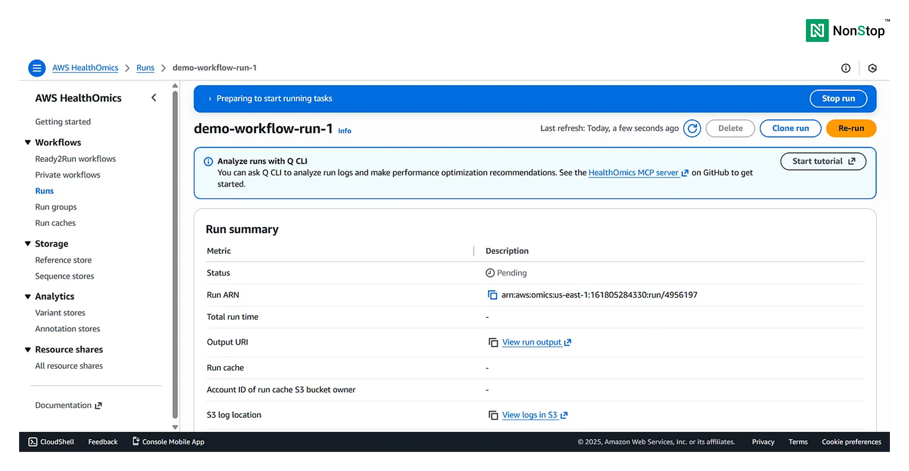Click the sidebar scroll down arrow
Screen dimensions: 909x471
coord(175,427)
